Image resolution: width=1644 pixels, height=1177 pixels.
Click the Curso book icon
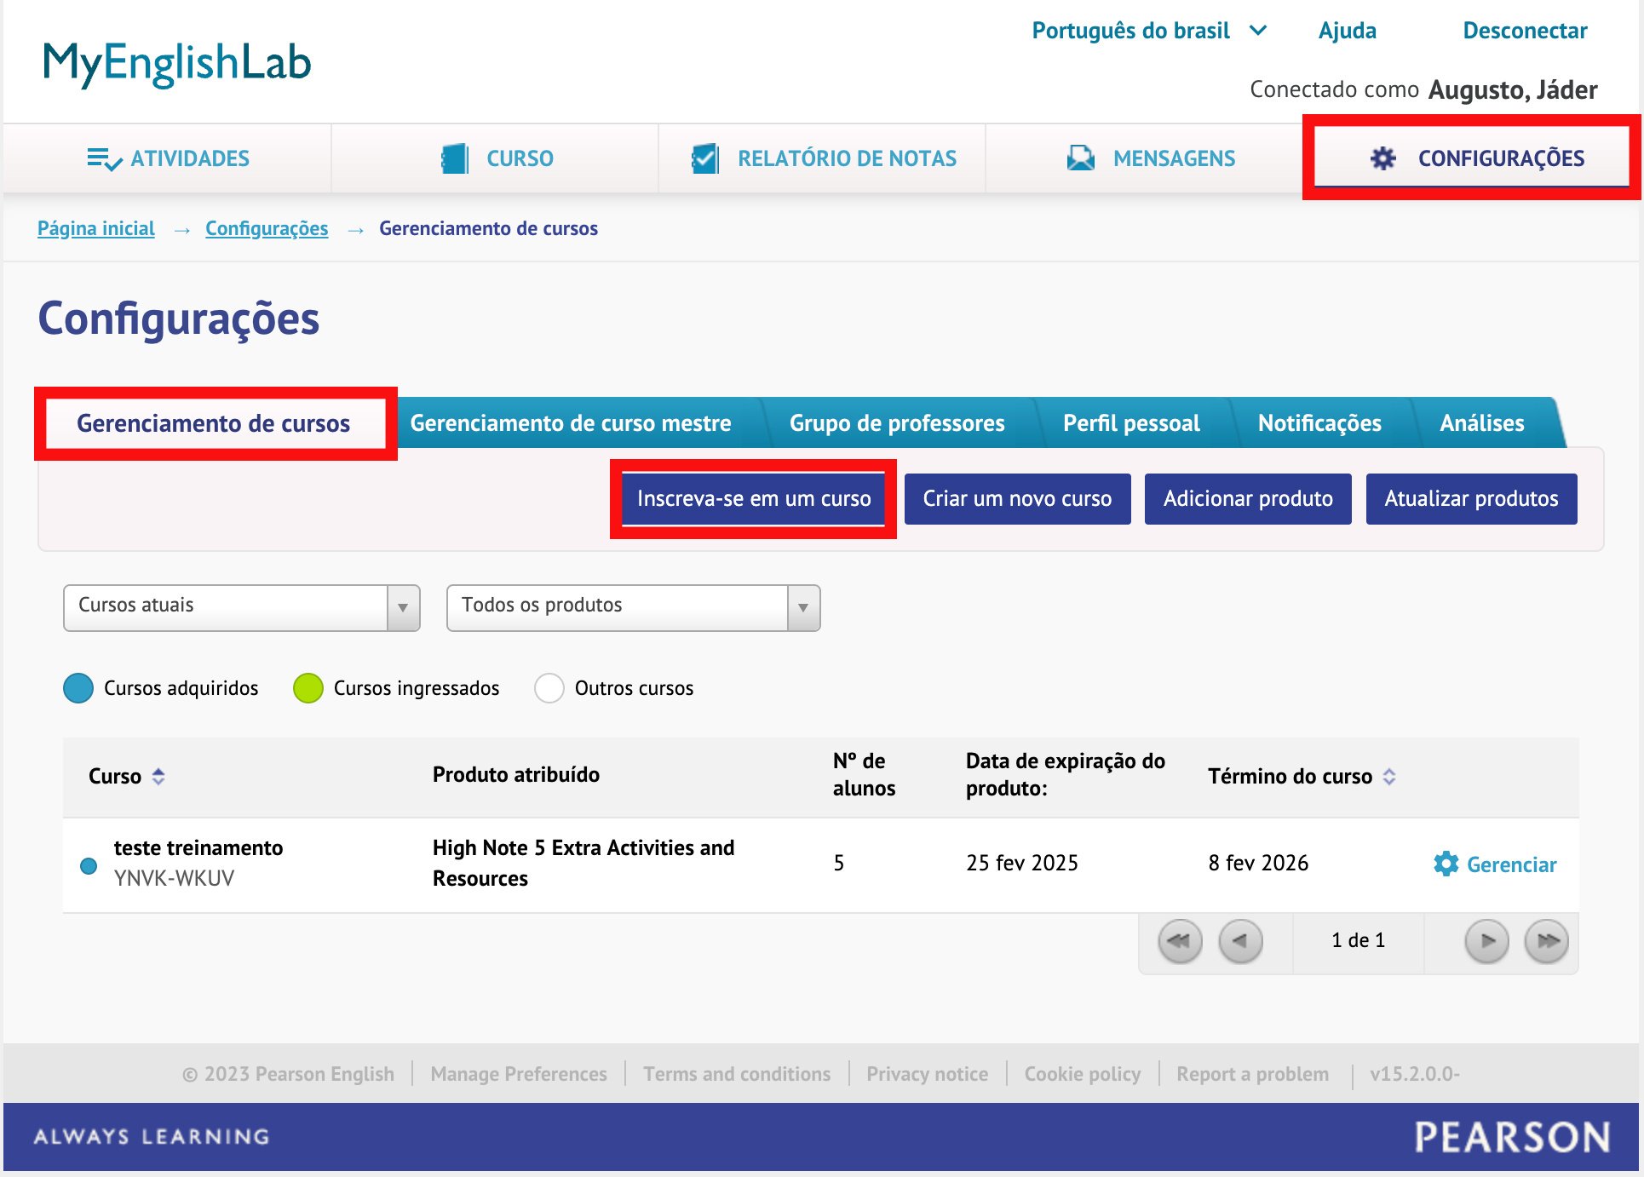pyautogui.click(x=455, y=159)
